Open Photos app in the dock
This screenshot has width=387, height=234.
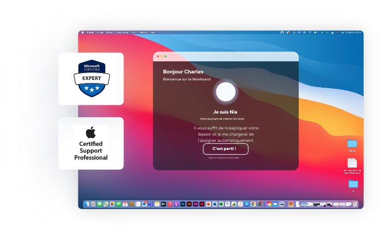tap(112, 204)
